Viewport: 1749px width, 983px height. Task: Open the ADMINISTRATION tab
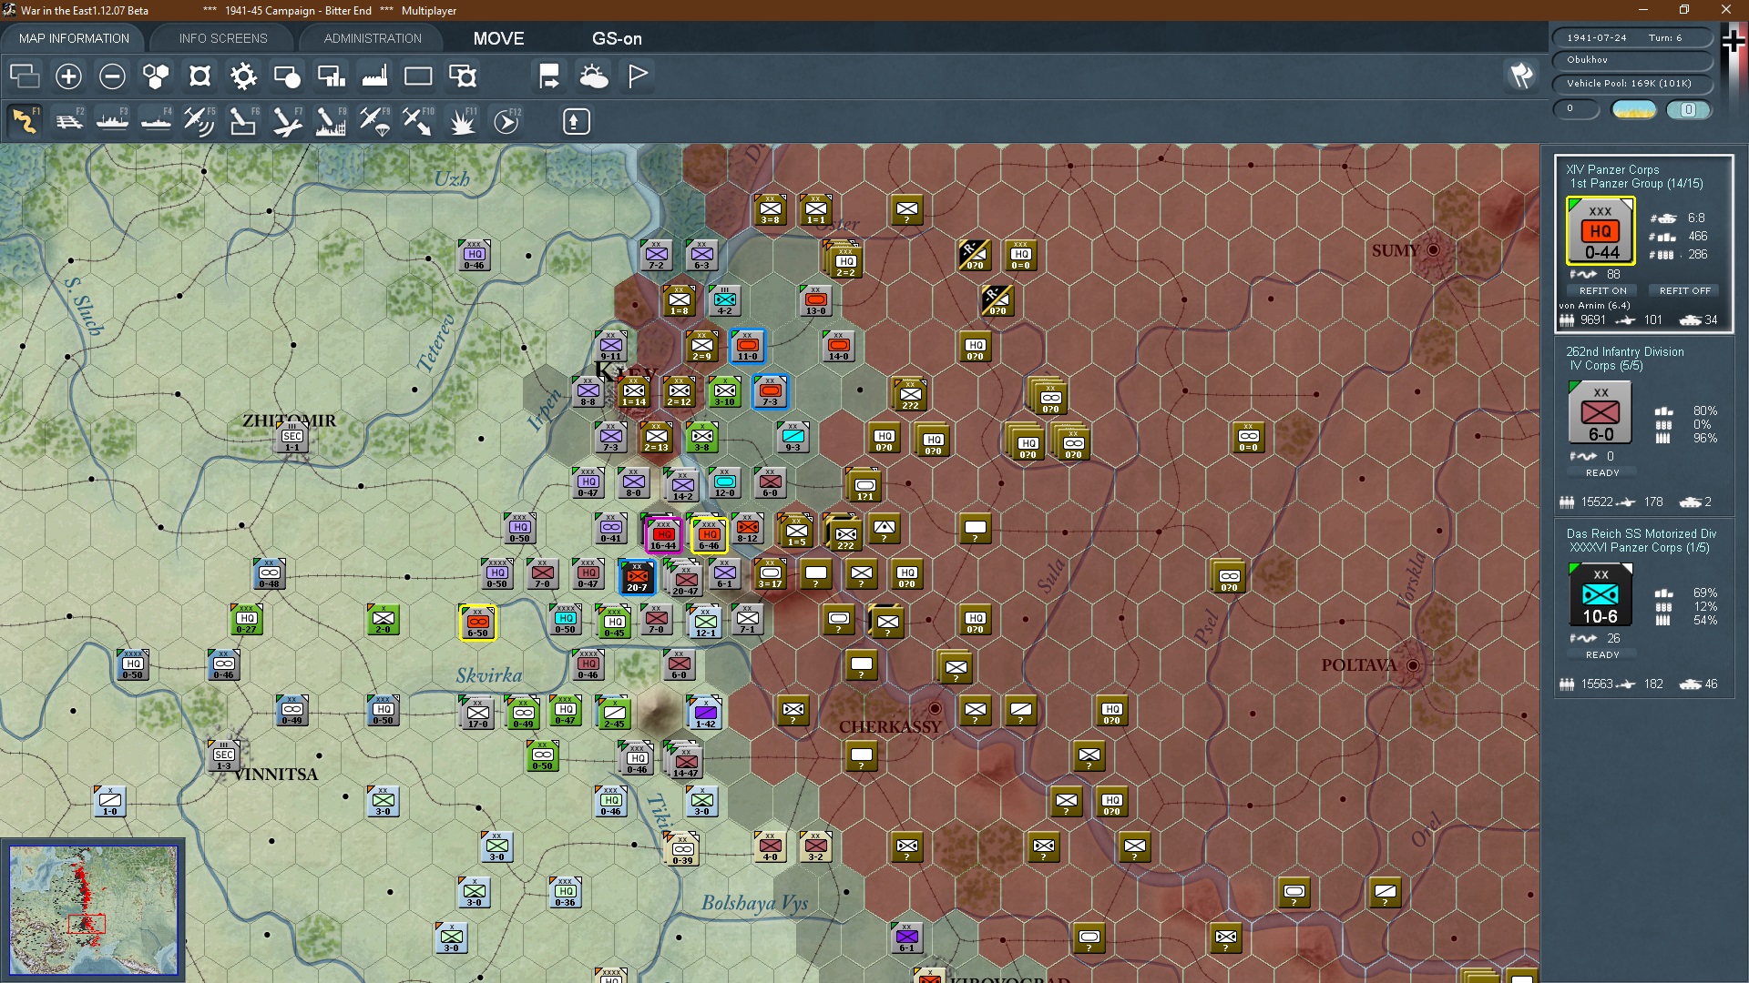click(x=373, y=38)
